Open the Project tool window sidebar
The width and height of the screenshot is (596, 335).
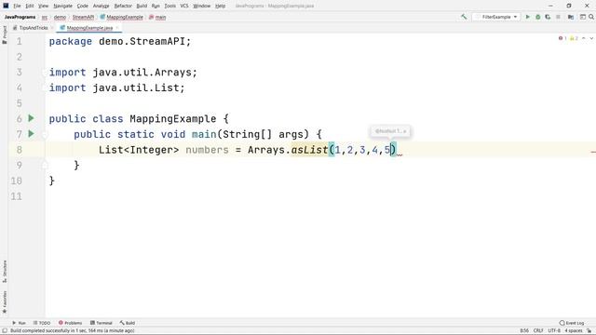pyautogui.click(x=5, y=35)
